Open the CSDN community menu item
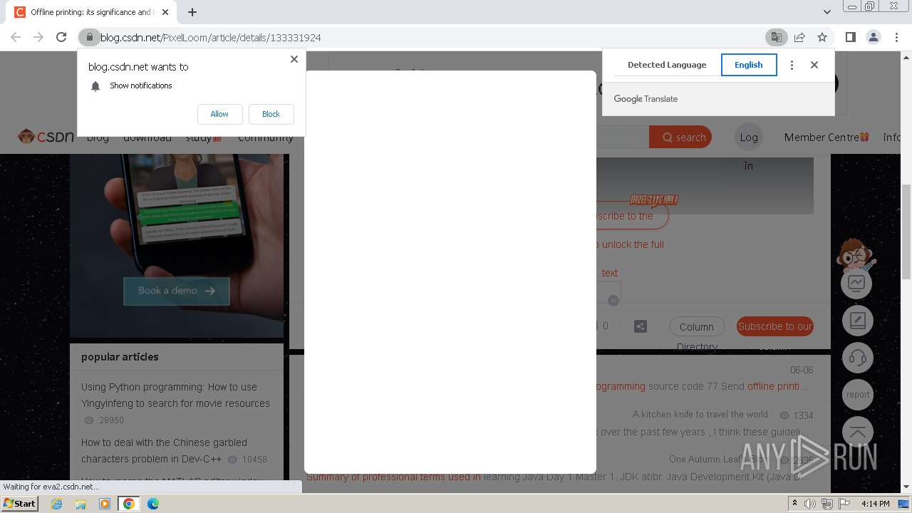This screenshot has width=912, height=513. (x=266, y=138)
